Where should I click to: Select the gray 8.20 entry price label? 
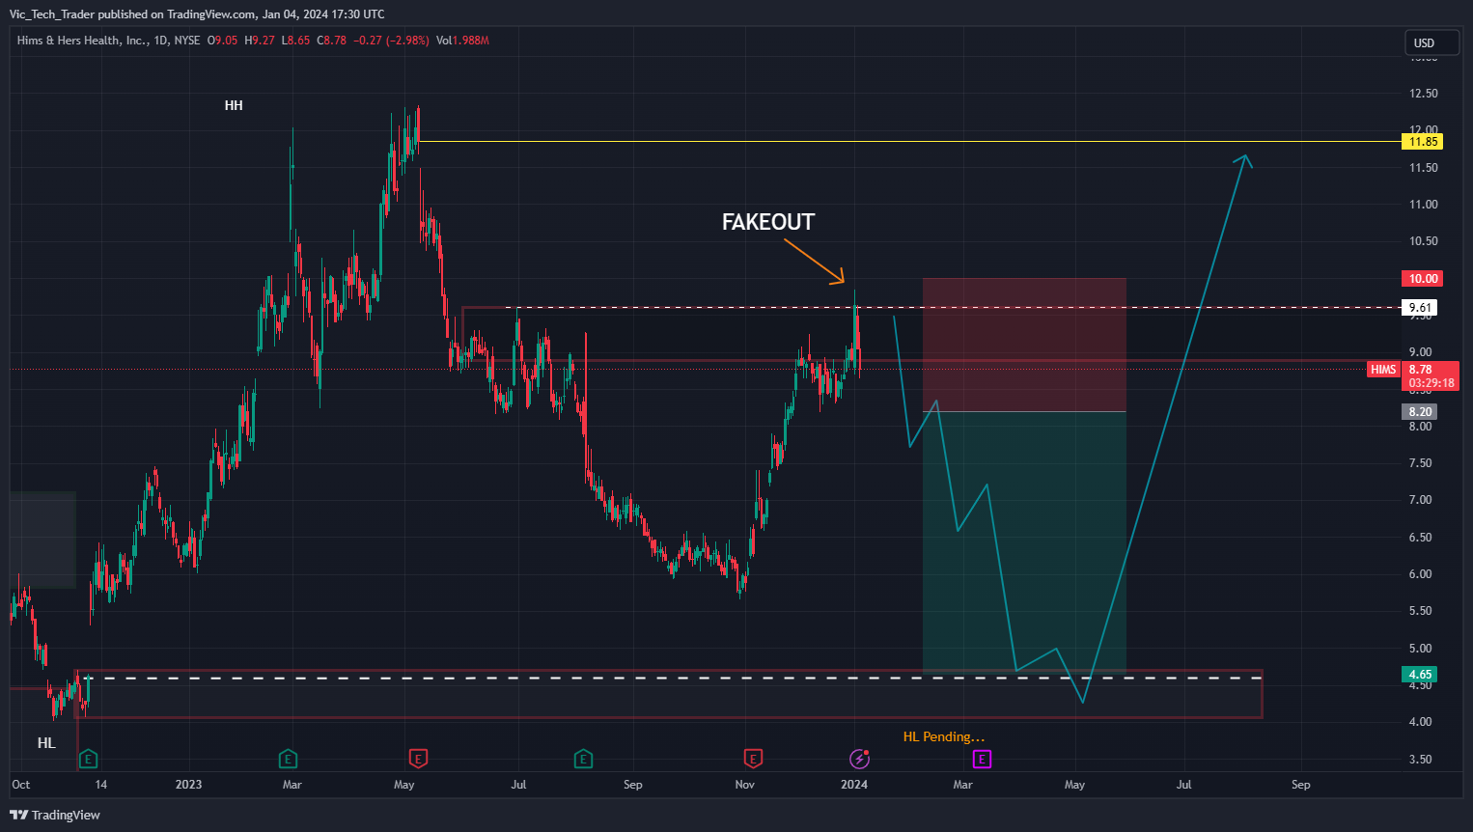[x=1420, y=412]
